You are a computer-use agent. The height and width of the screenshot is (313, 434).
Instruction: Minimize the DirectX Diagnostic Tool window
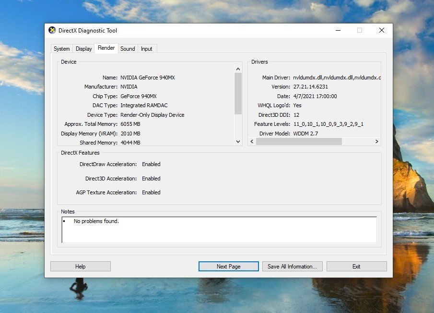tap(338, 30)
